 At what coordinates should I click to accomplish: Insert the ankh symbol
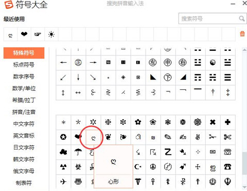pos(153,182)
